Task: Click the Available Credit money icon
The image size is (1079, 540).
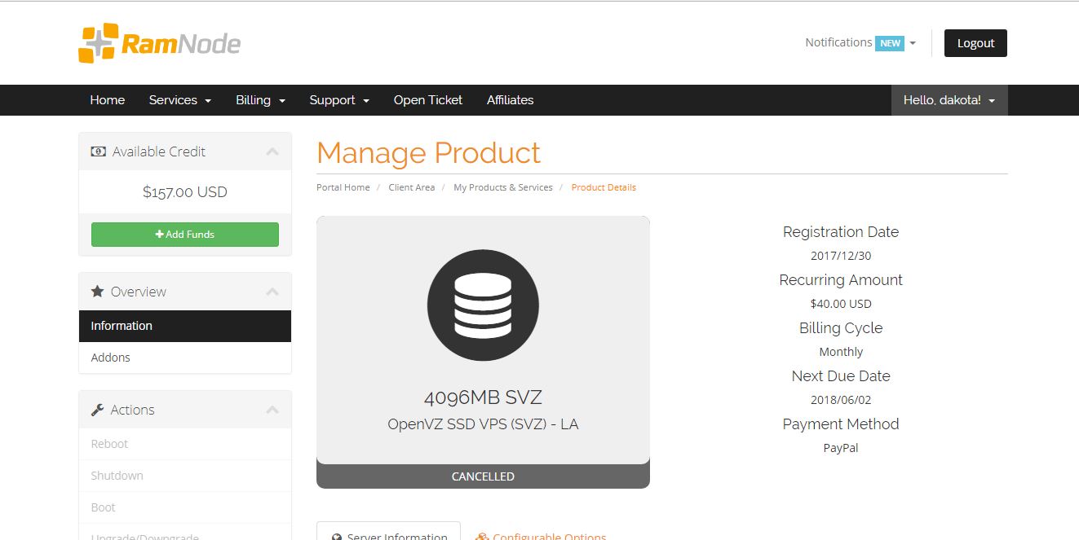Action: 98,151
